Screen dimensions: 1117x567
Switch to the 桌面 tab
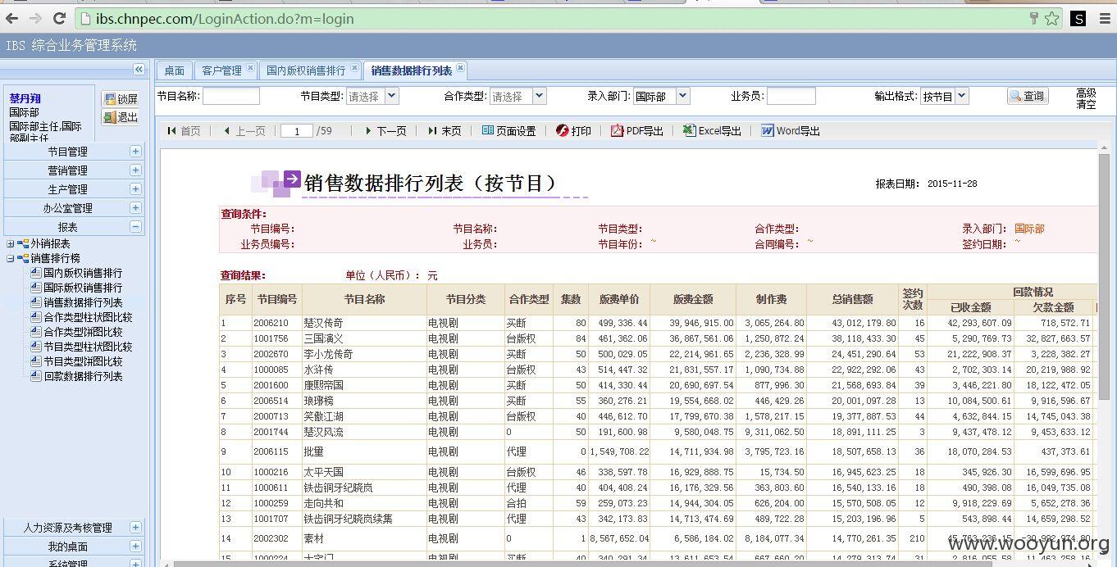coord(174,70)
